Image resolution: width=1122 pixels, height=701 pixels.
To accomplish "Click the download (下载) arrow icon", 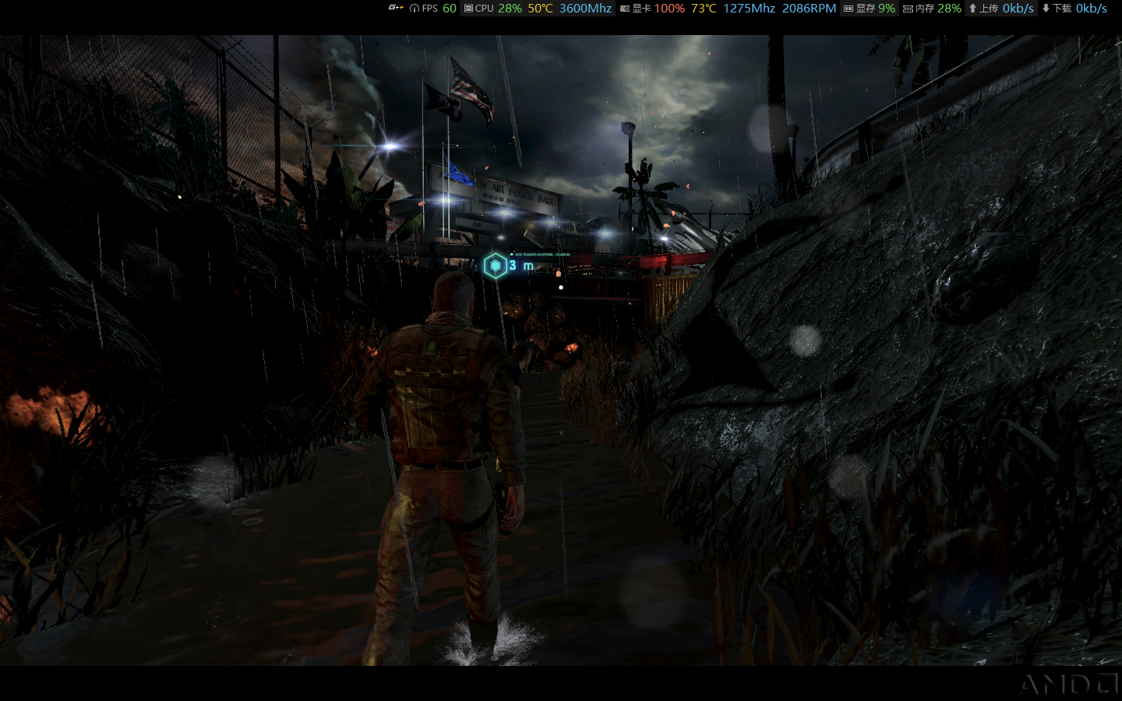I will click(x=1046, y=9).
